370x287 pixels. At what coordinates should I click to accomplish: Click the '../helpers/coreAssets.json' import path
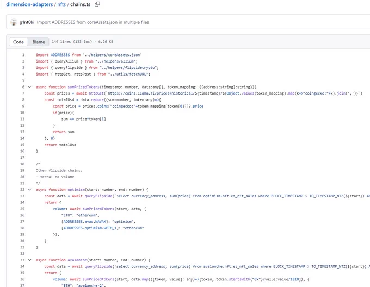tap(112, 55)
